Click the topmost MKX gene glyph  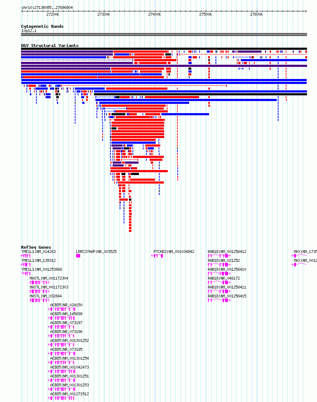[x=299, y=256]
